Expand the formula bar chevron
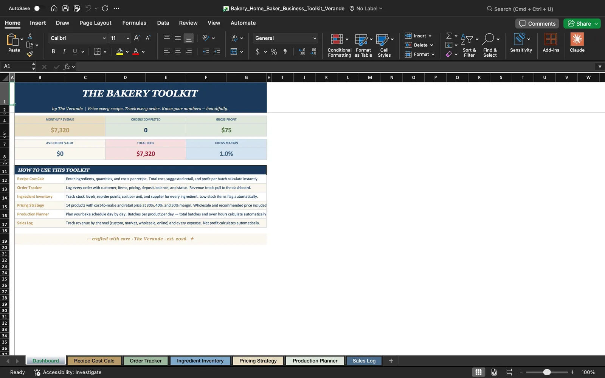 tap(600, 67)
